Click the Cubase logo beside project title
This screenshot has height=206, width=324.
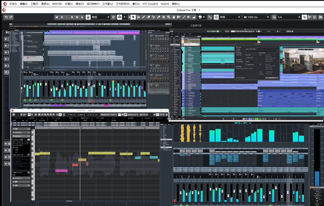click(x=4, y=10)
